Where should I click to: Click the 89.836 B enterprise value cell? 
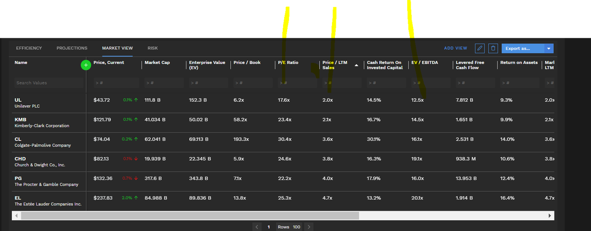click(200, 198)
